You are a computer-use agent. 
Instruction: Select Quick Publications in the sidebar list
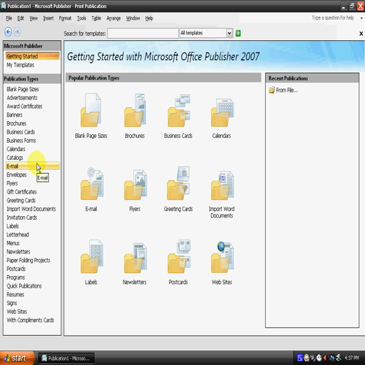[24, 286]
